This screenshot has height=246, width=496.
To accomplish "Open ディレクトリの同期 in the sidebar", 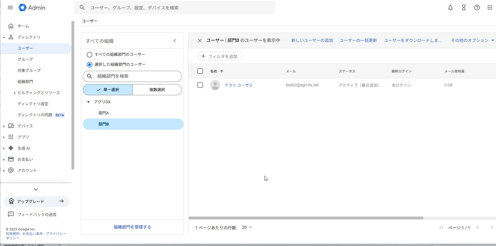I will click(x=35, y=115).
